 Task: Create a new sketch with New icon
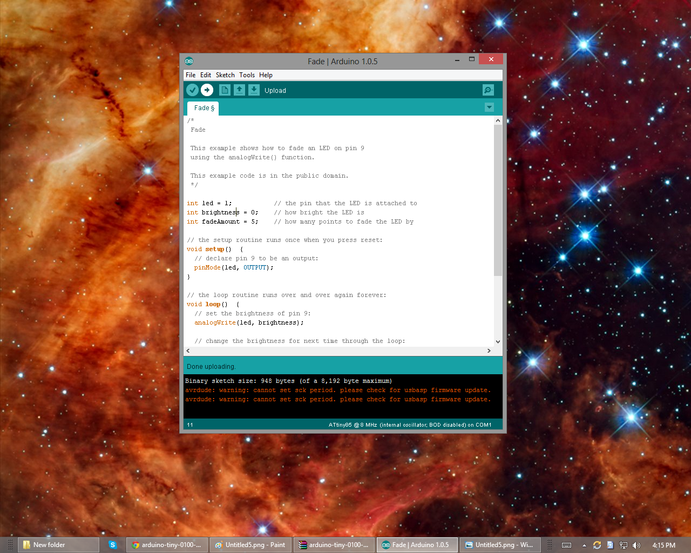pyautogui.click(x=225, y=90)
